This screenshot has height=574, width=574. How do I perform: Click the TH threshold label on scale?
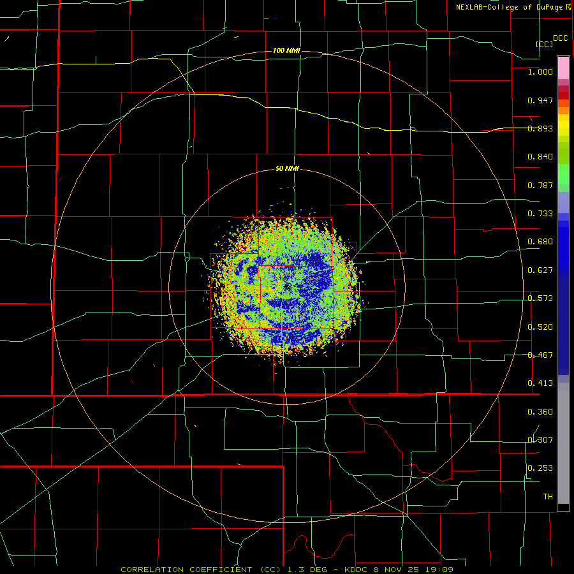(x=548, y=497)
